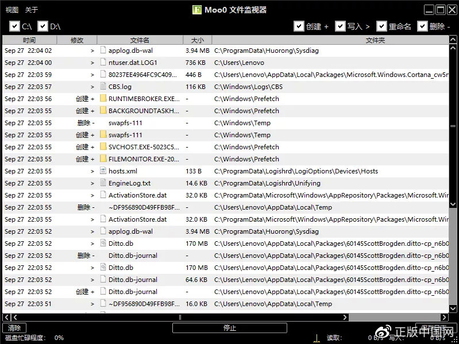Select the CBS.log file name

tap(119, 87)
